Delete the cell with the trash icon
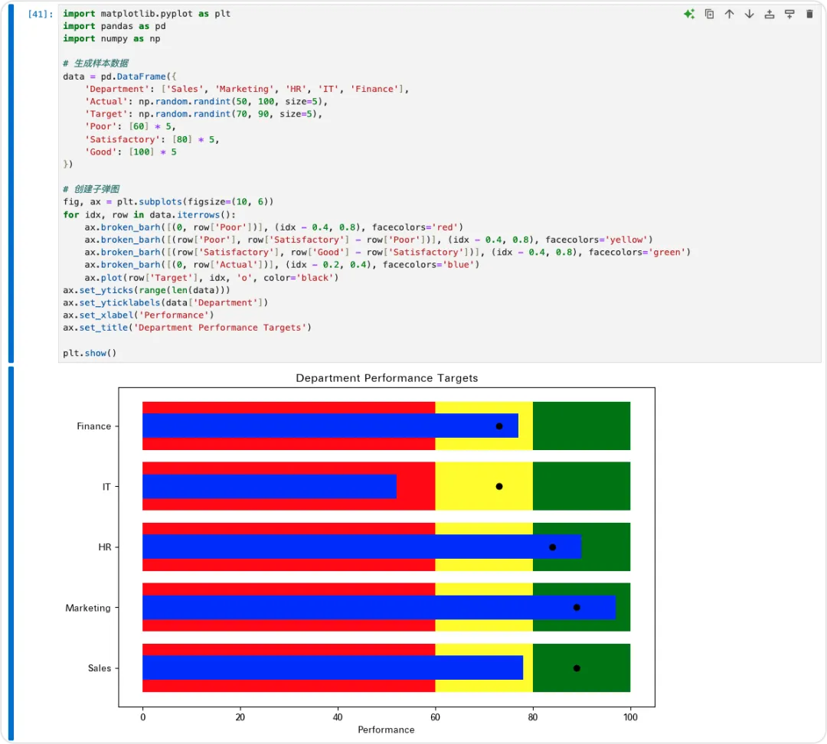Screen dimensions: 827x744 click(x=809, y=15)
